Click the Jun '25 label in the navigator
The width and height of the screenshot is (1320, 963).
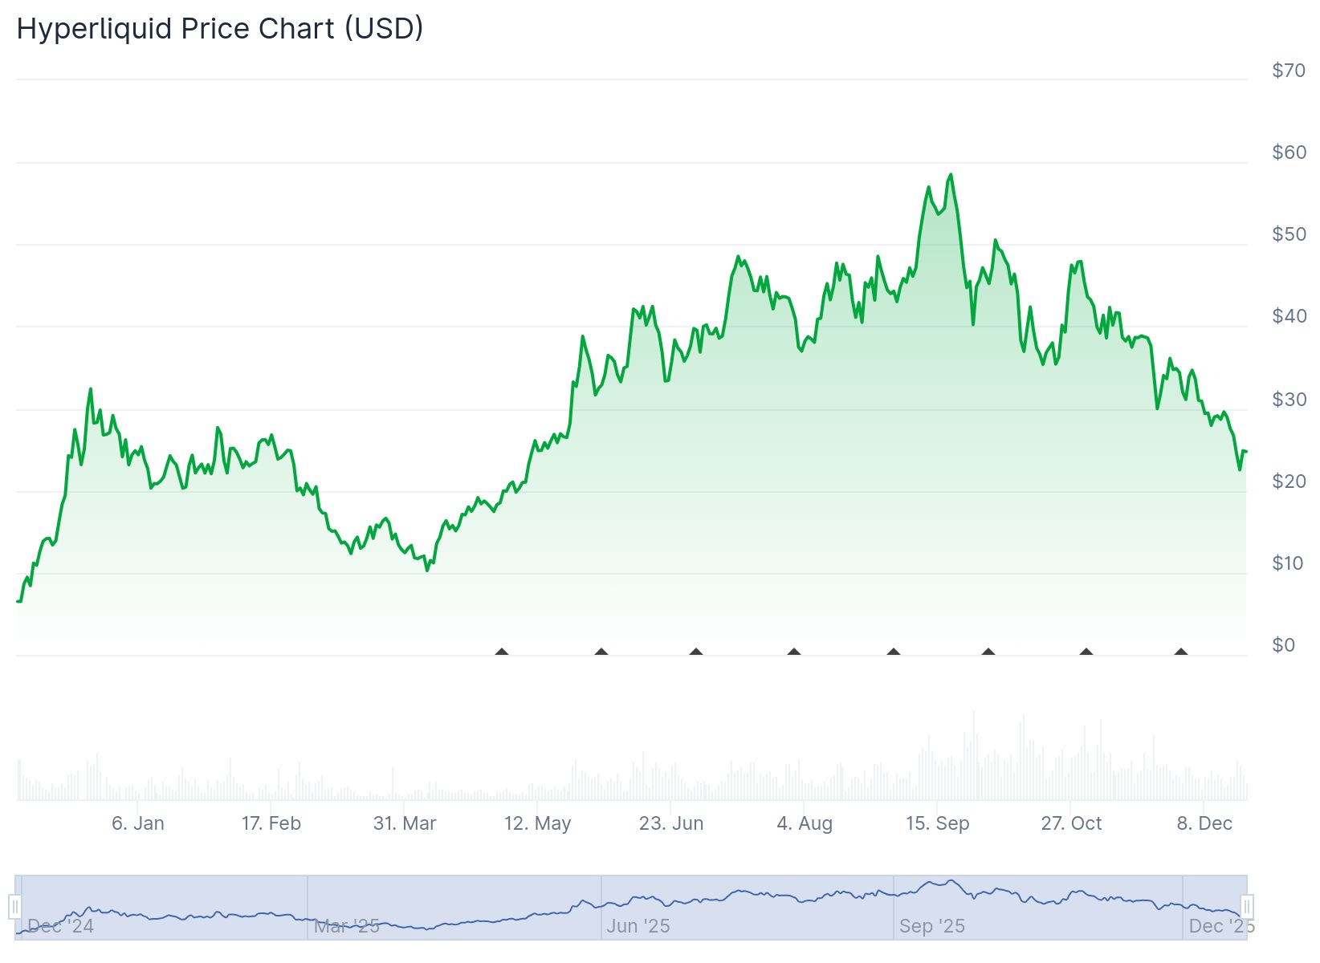[x=638, y=926]
